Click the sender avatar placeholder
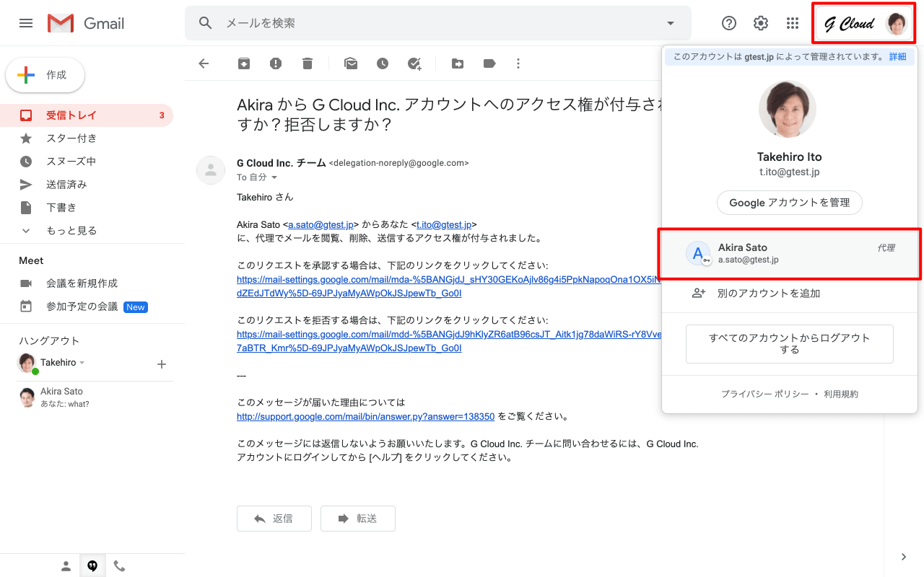The image size is (924, 577). [211, 170]
